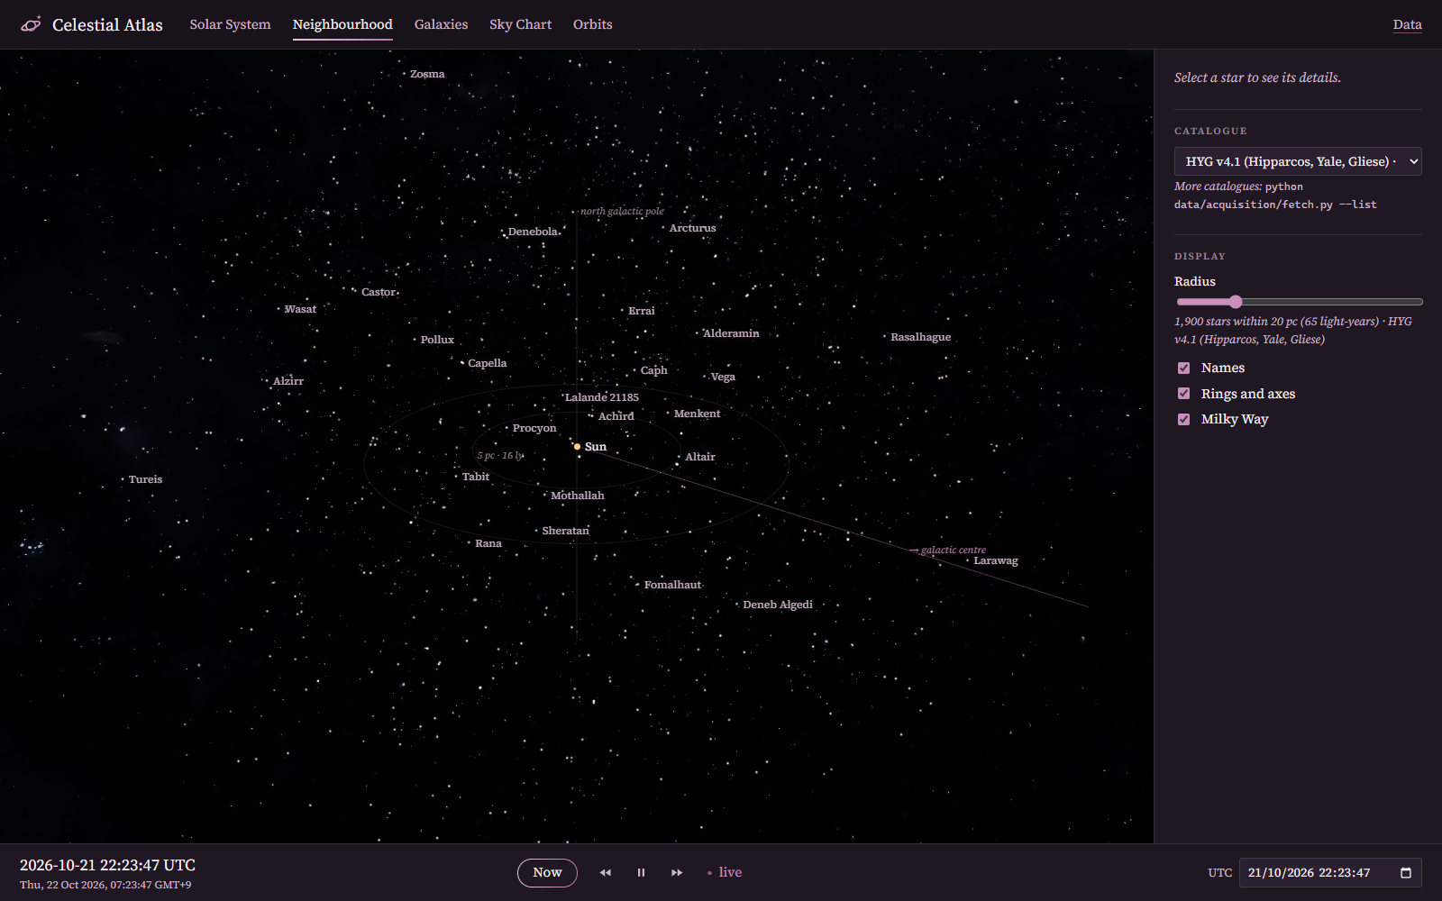Screen dimensions: 1442x901
Task: Select the star Capella
Action: point(487,363)
